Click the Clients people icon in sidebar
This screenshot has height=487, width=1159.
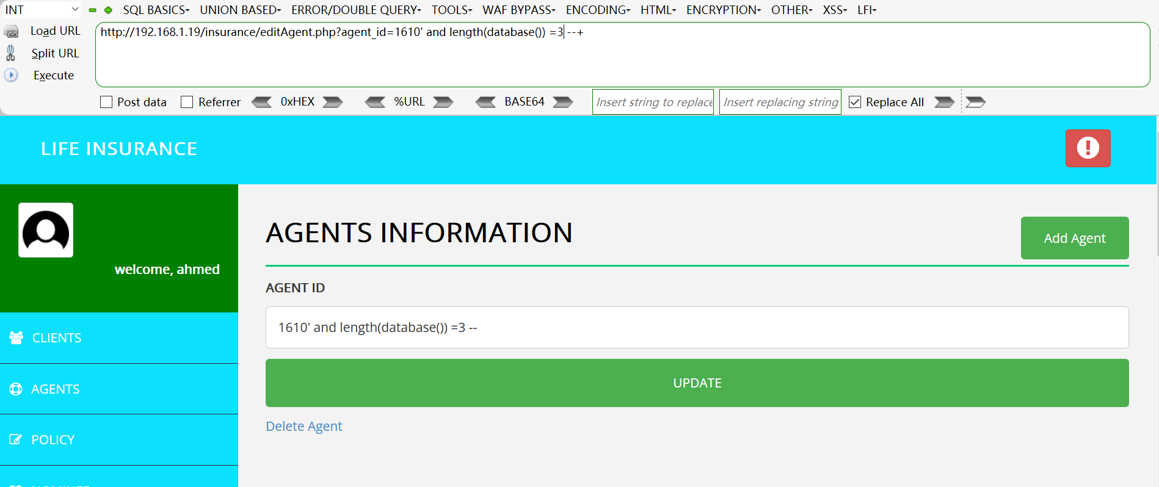point(16,337)
